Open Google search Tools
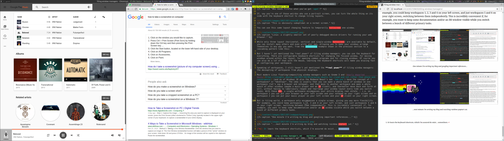Image resolution: width=504 pixels, height=141 pixels. pyautogui.click(x=225, y=25)
